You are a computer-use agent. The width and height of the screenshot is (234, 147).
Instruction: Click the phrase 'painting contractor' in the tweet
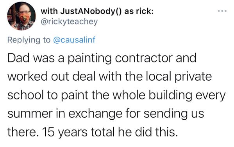[120, 58]
